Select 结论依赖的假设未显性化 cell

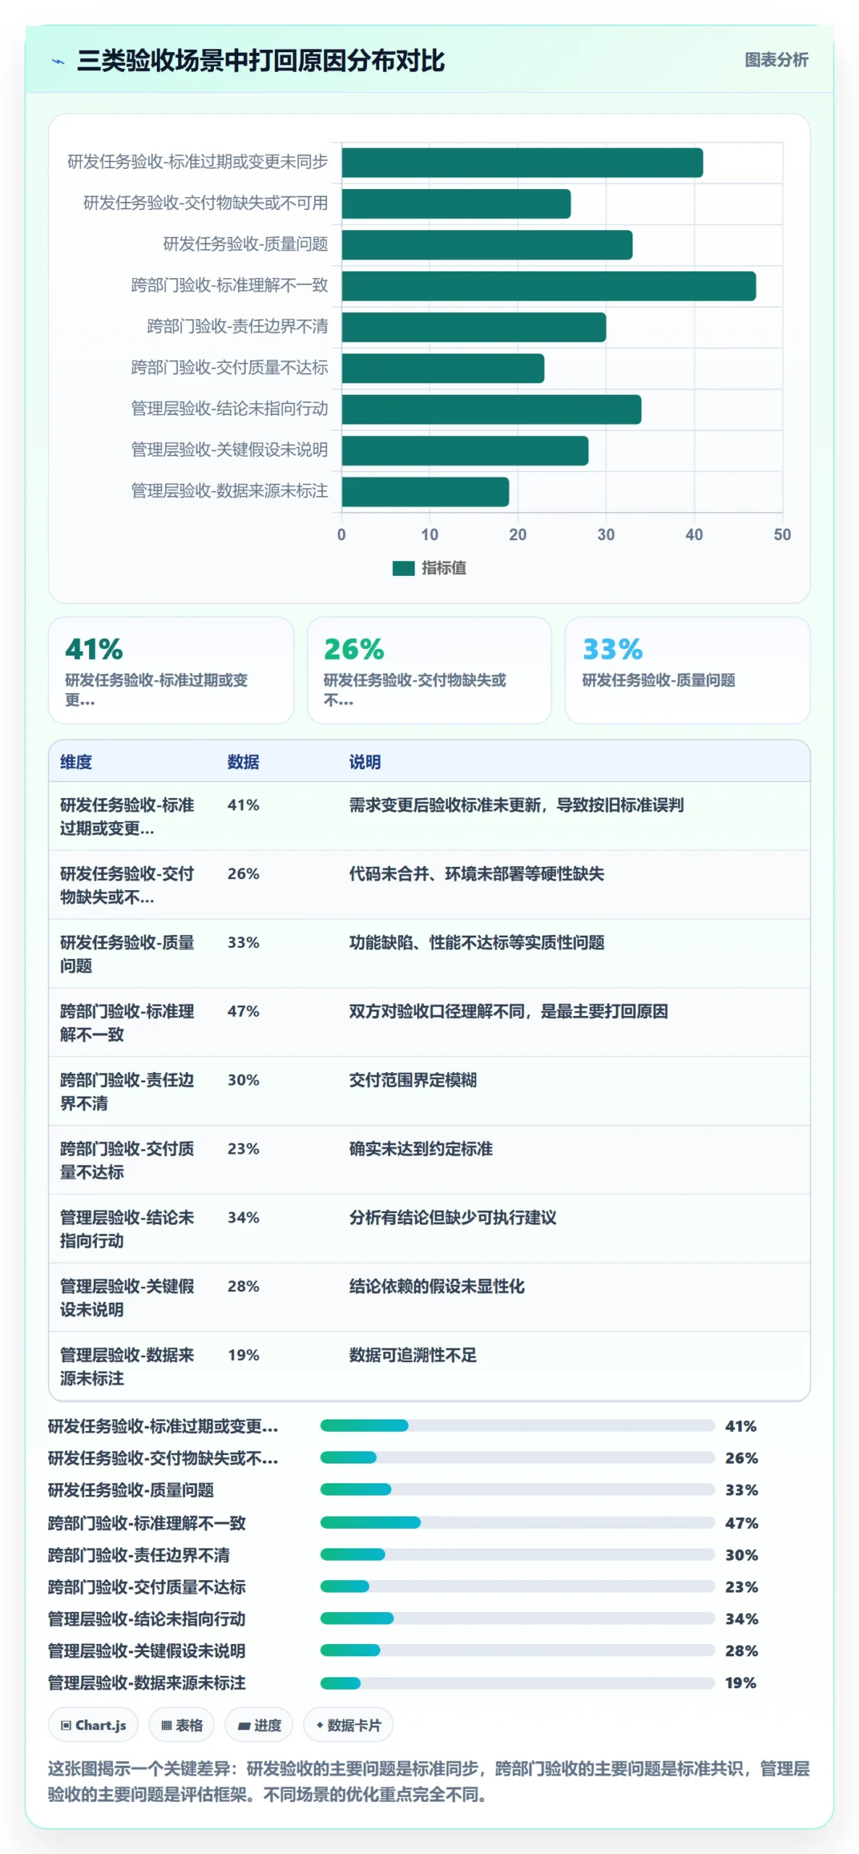point(436,1287)
